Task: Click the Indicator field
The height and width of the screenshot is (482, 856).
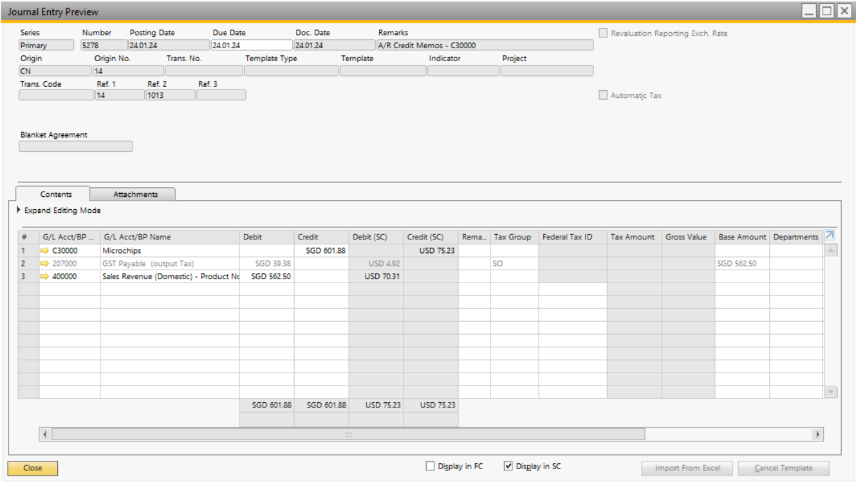Action: (463, 71)
